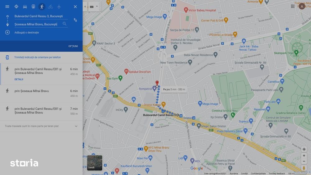Click Corner Pub & Grill marker

(226, 20)
